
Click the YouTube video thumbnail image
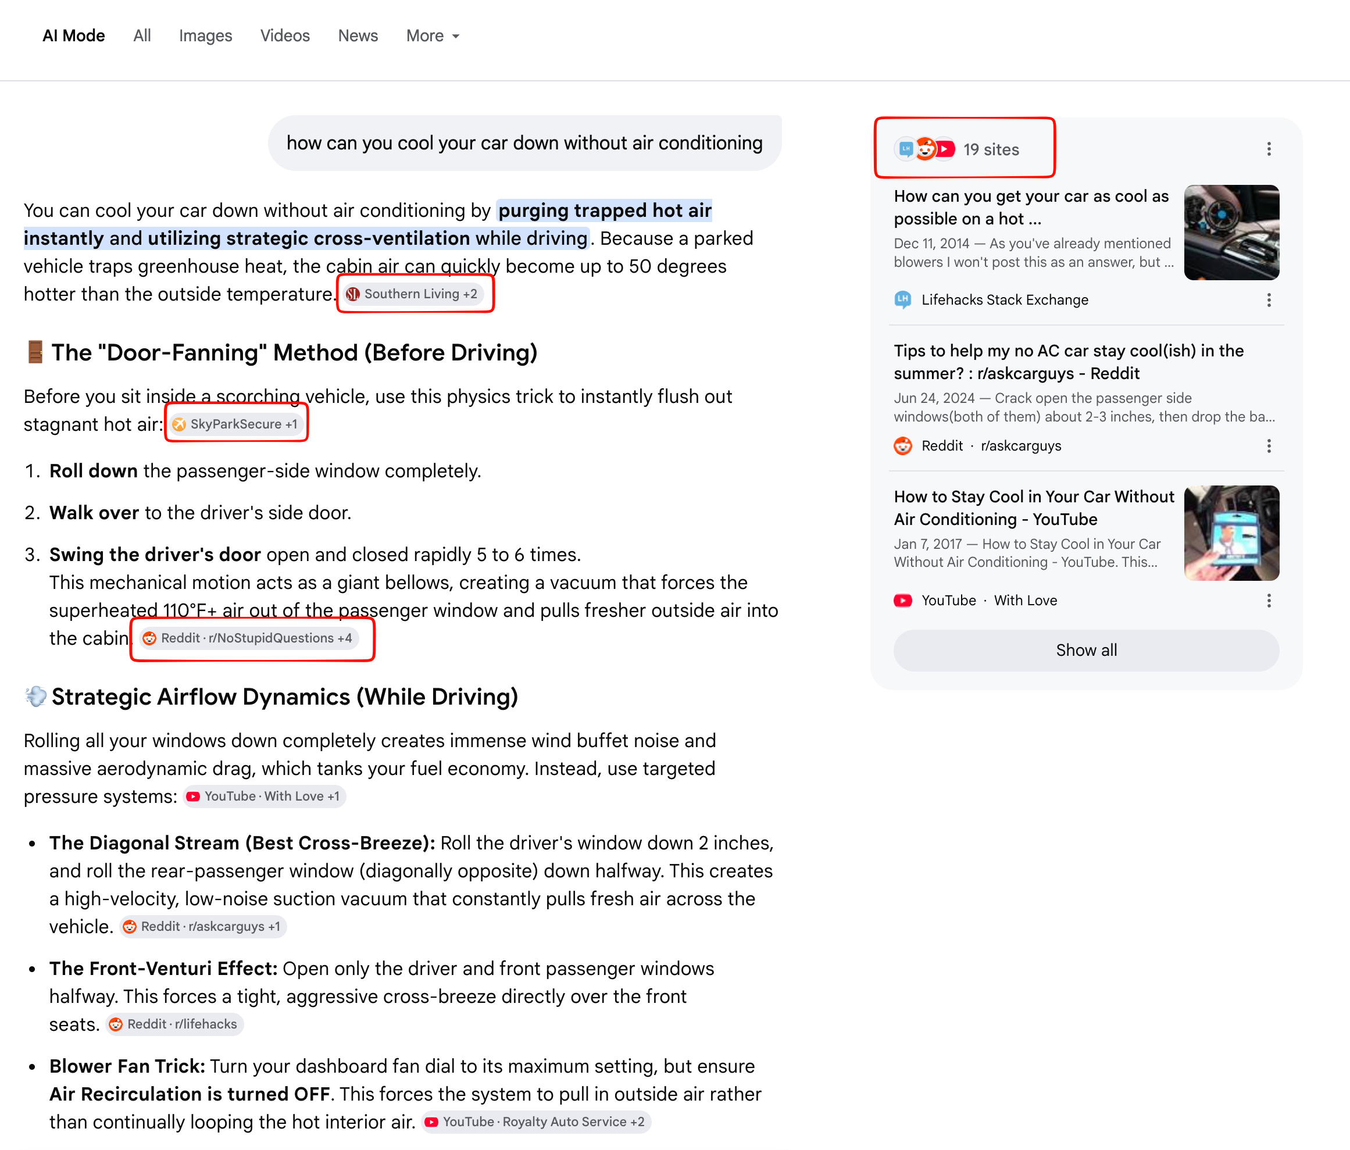tap(1231, 533)
